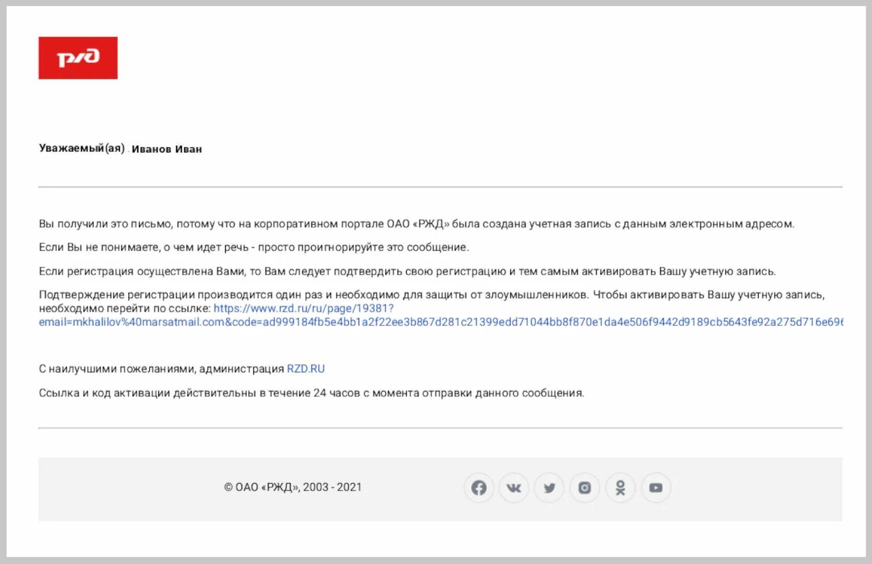Open the Instagram social icon
Viewport: 872px width, 564px height.
point(585,488)
